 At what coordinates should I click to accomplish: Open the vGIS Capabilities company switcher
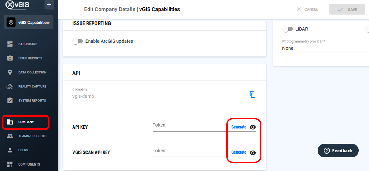click(x=28, y=23)
